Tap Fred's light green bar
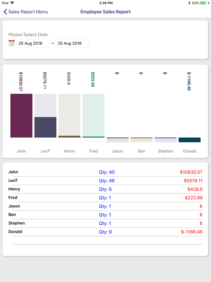Image resolution: width=211 pixels, height=282 pixels. click(x=93, y=115)
